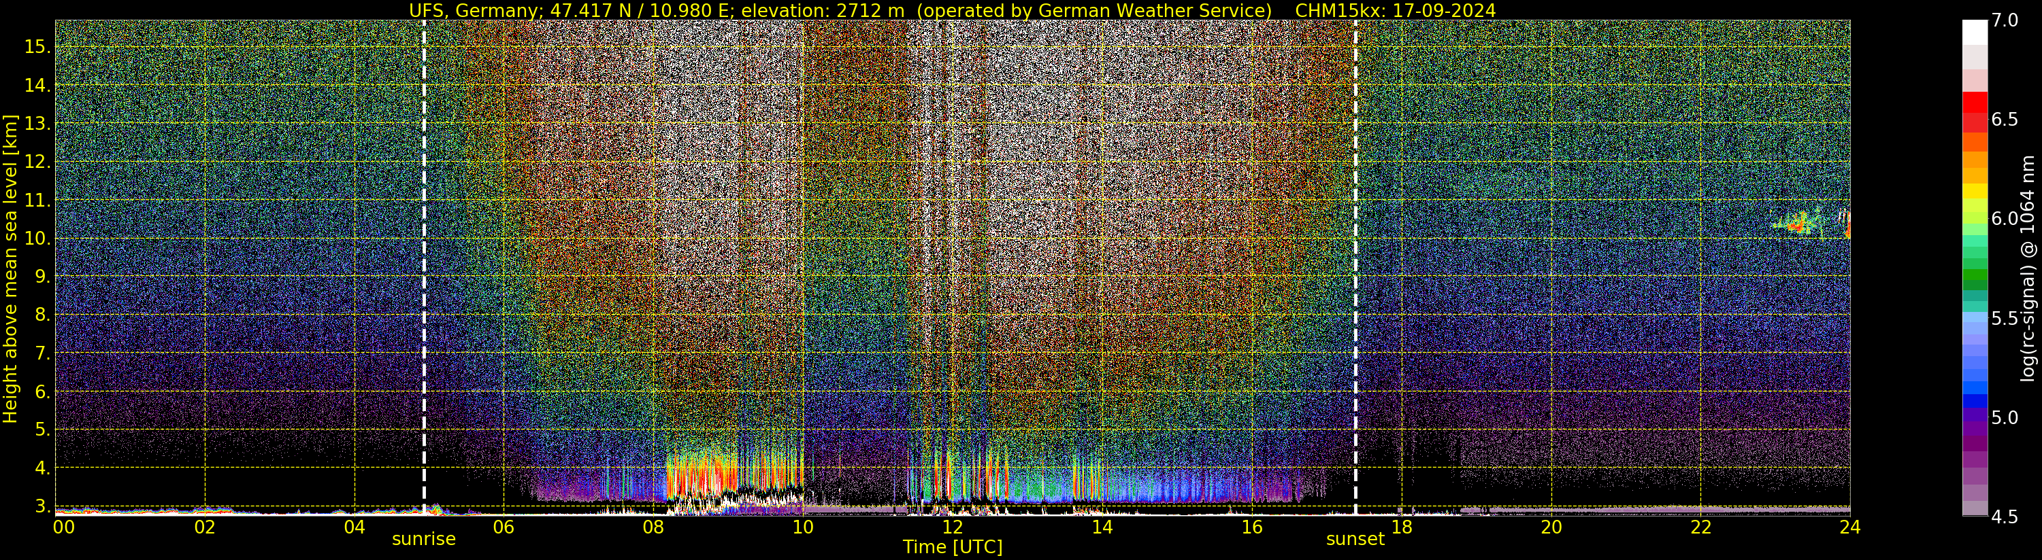Viewport: 2042px width, 560px height.
Task: Click the time tick label '12'
Action: click(952, 527)
